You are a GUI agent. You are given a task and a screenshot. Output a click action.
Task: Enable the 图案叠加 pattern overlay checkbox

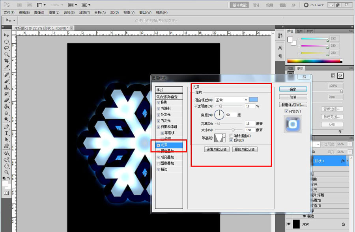[158, 163]
